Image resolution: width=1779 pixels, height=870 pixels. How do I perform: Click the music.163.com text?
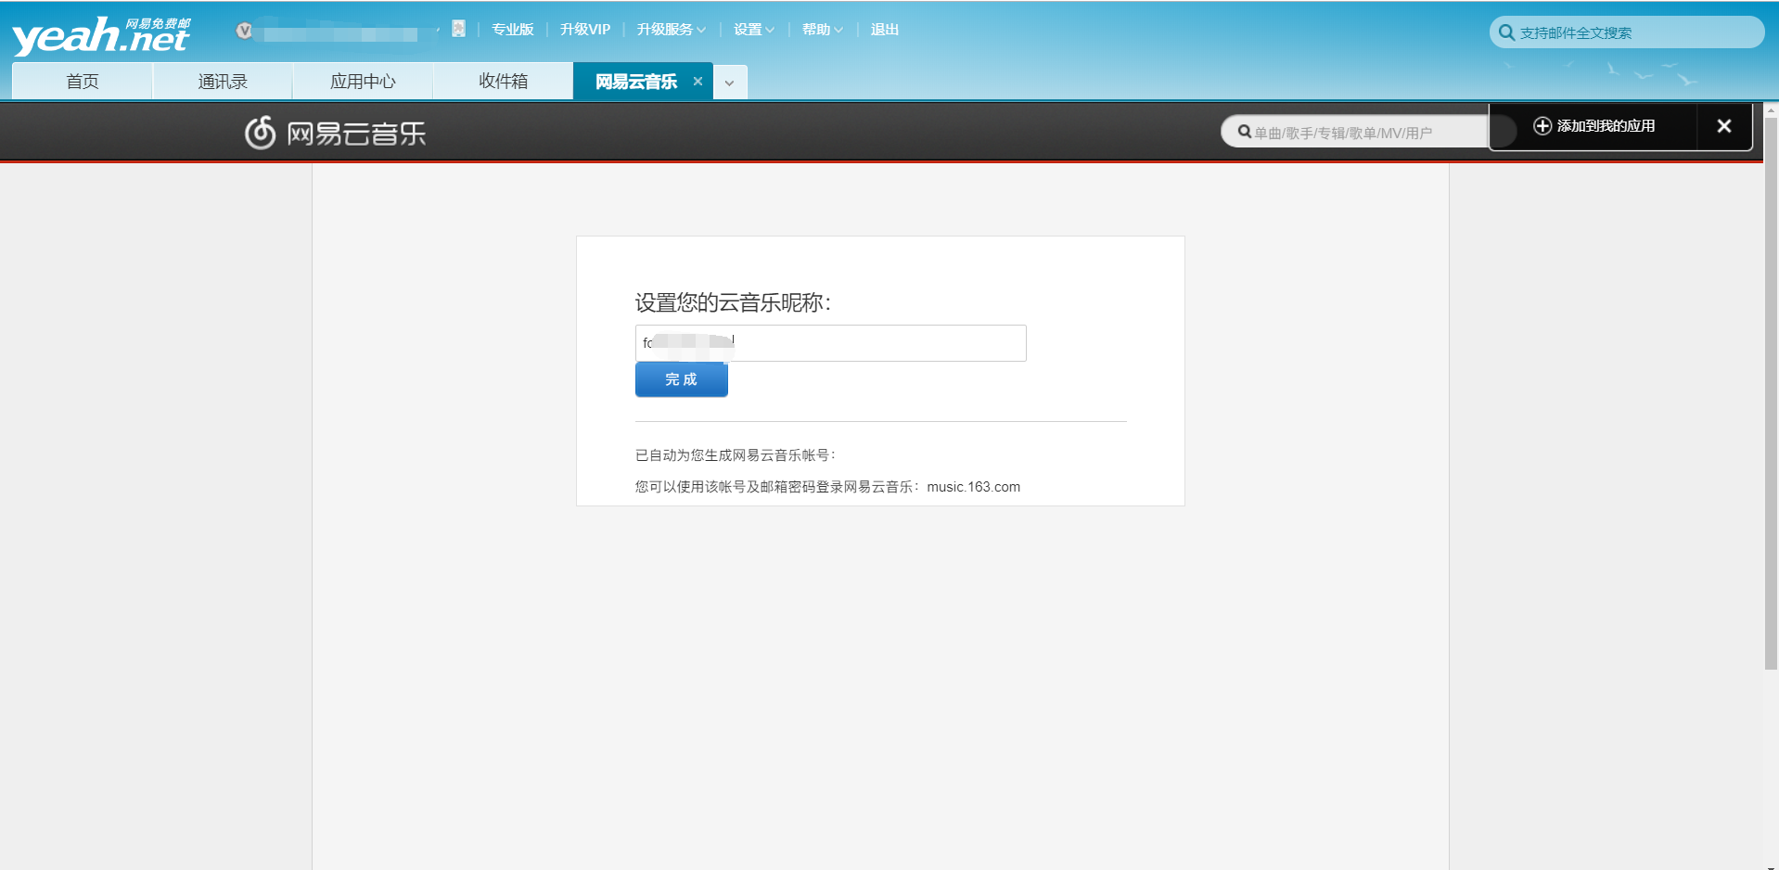point(973,487)
